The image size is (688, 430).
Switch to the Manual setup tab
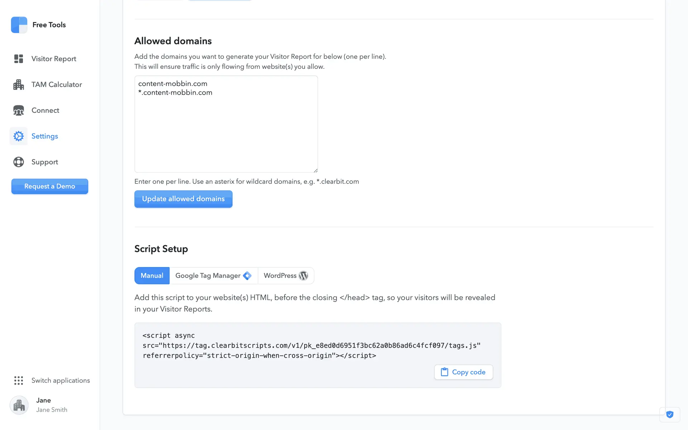pos(152,276)
